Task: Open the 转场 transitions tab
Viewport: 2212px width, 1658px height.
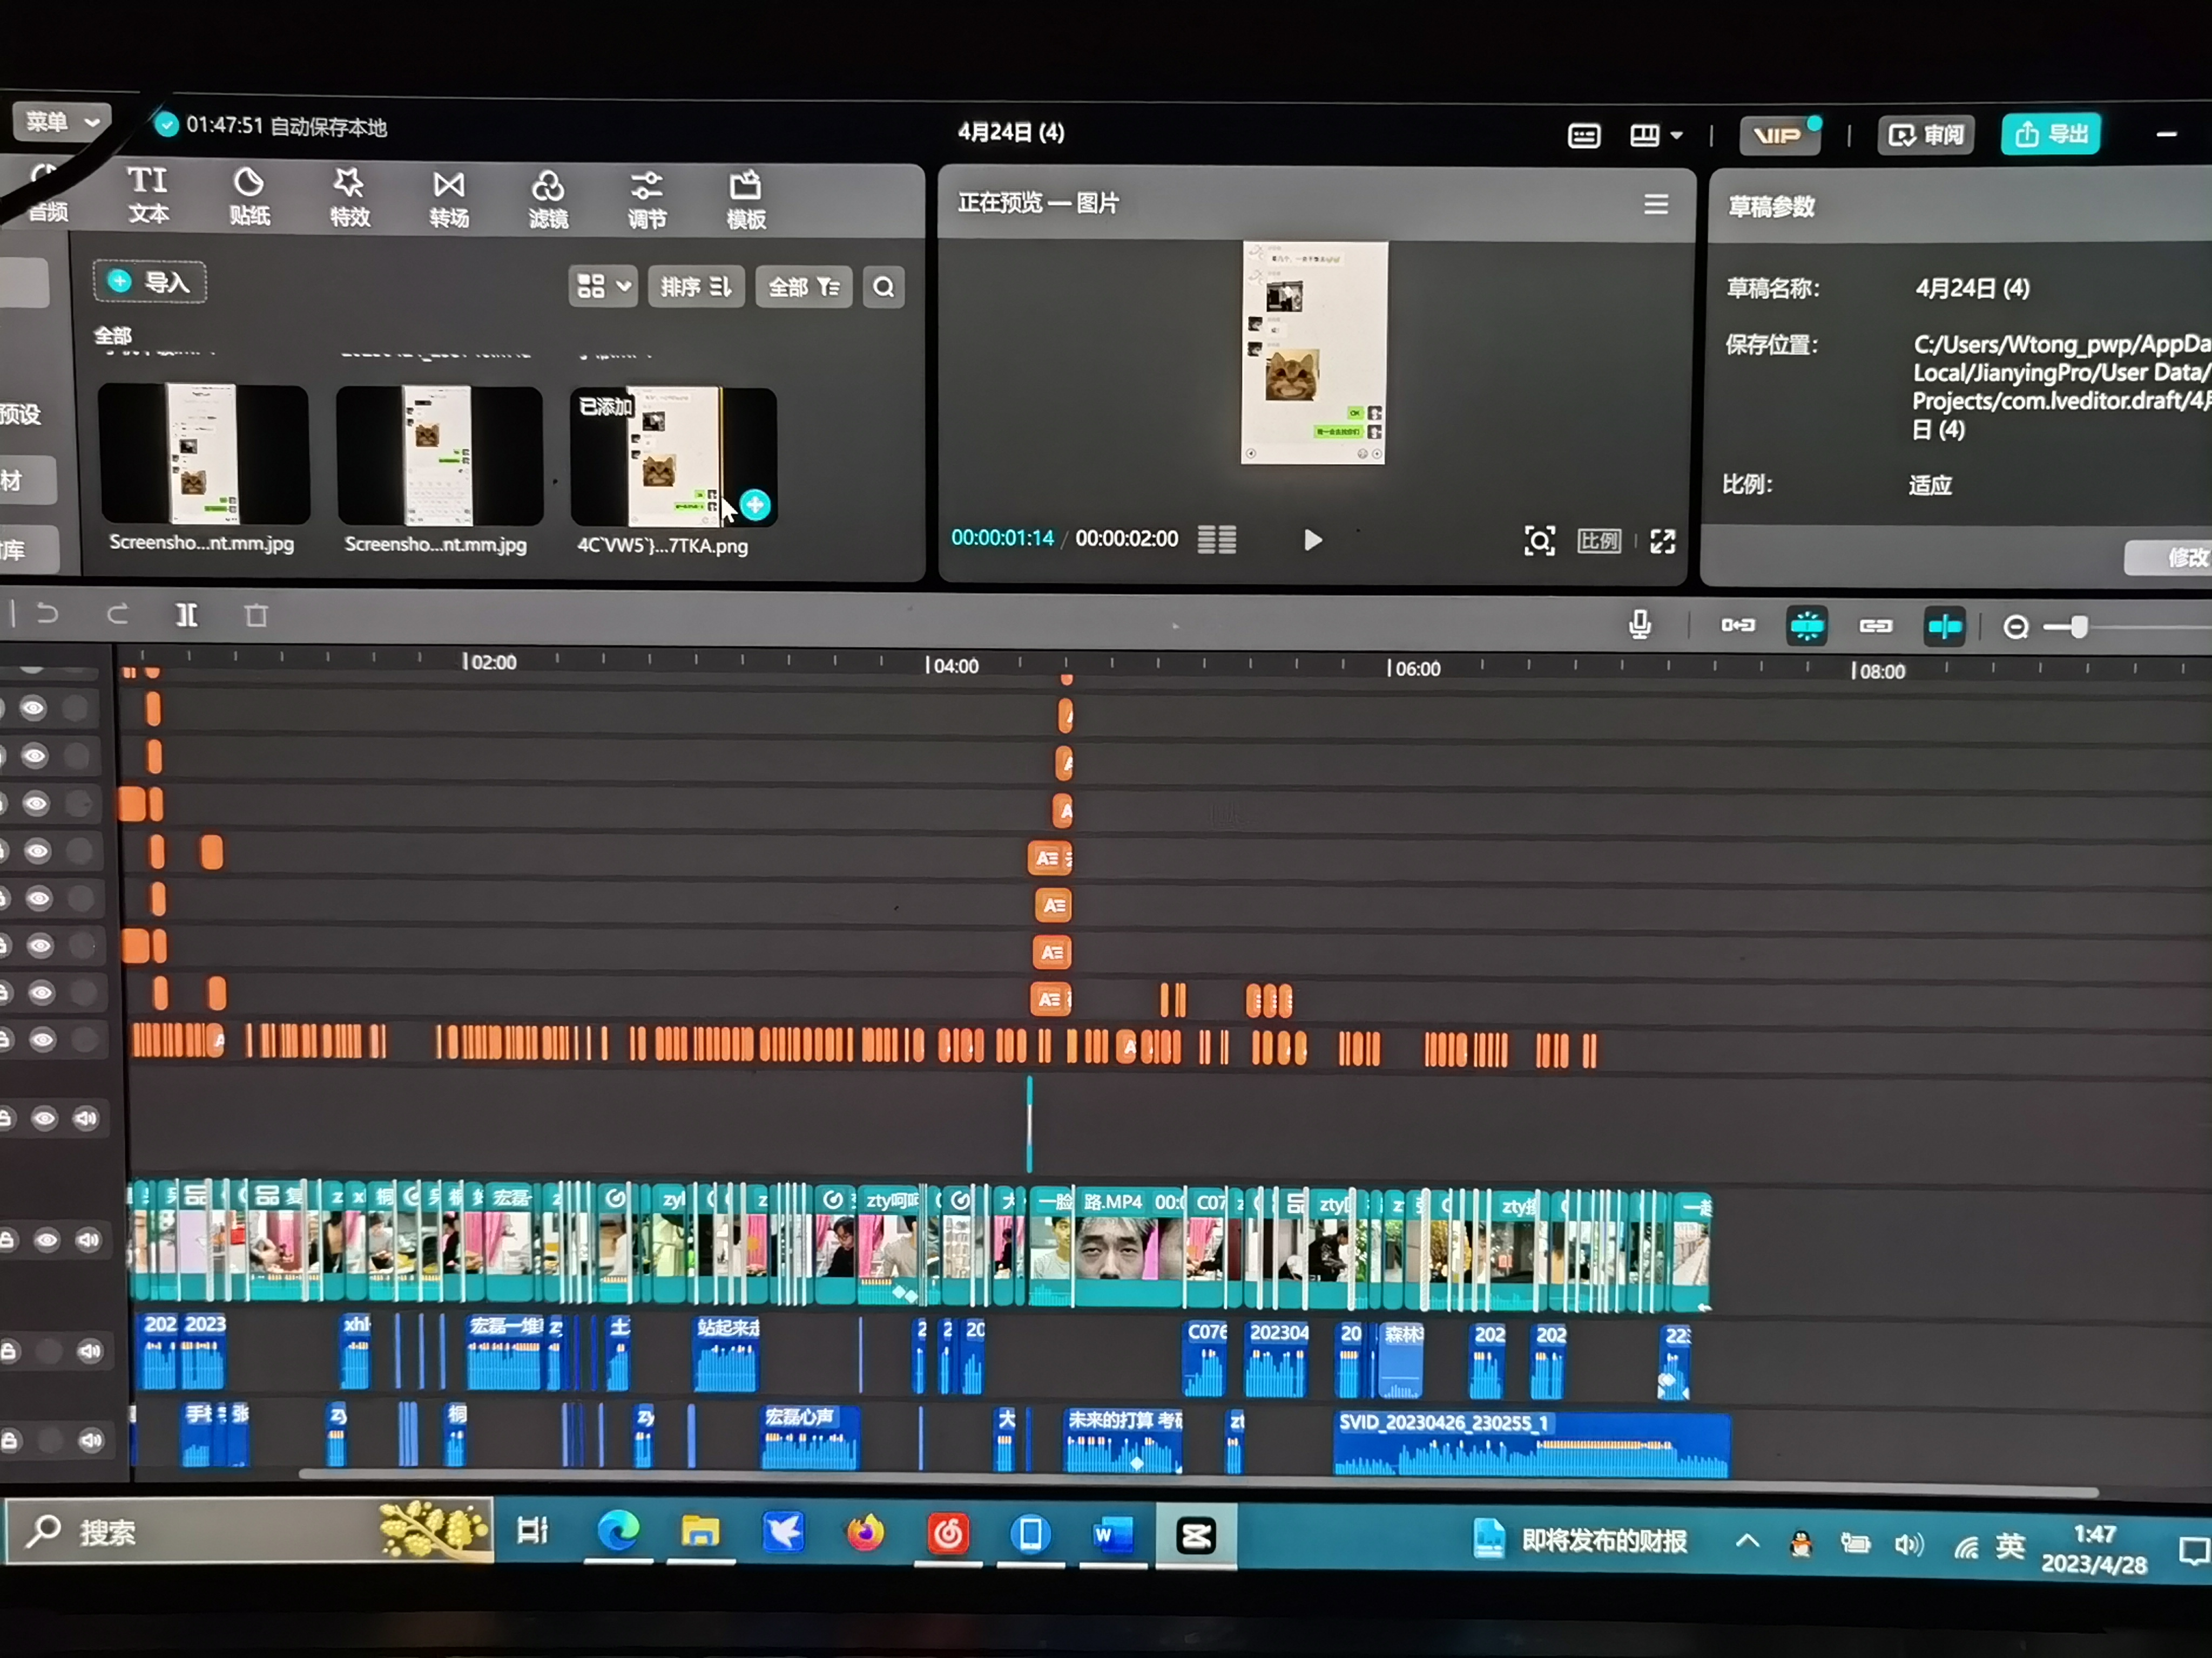Action: [x=449, y=198]
